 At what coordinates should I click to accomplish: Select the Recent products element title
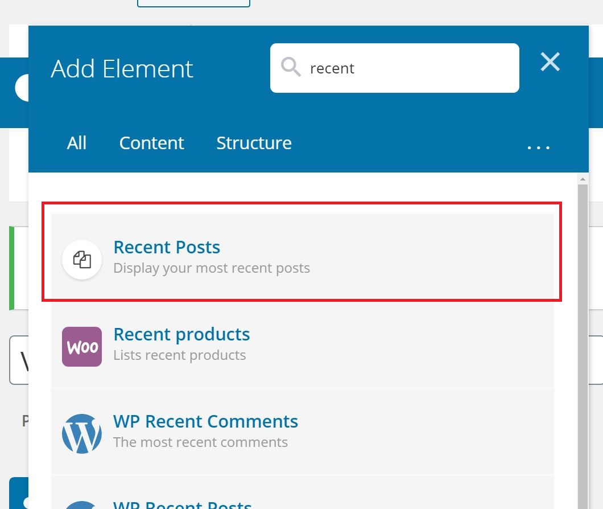[x=181, y=334]
